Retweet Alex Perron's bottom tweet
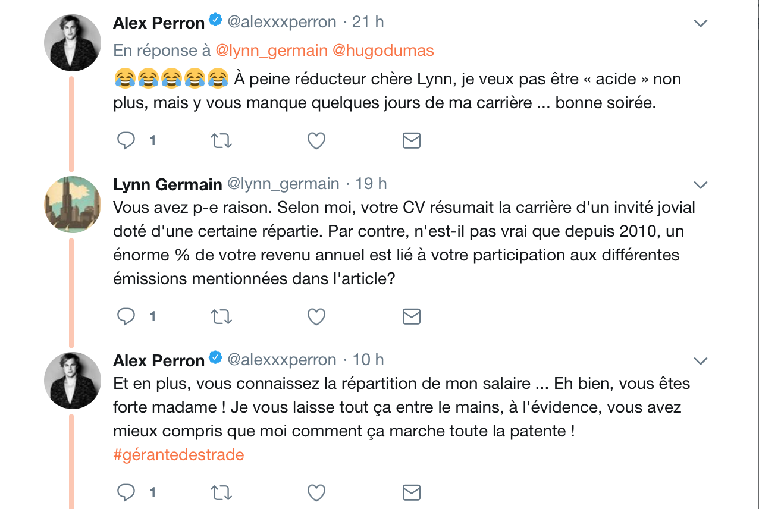759x509 pixels. pos(221,492)
